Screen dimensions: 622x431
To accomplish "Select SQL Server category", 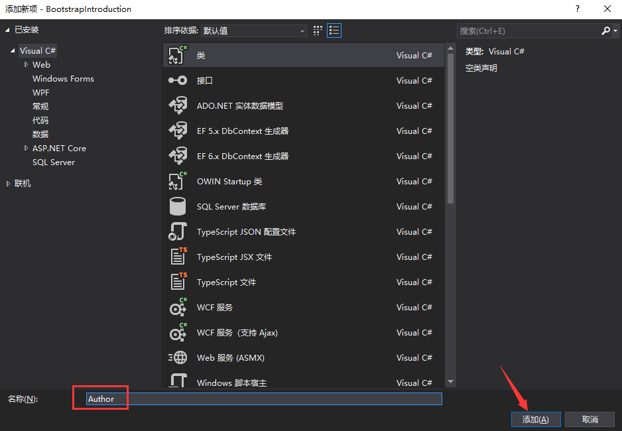I will [54, 162].
